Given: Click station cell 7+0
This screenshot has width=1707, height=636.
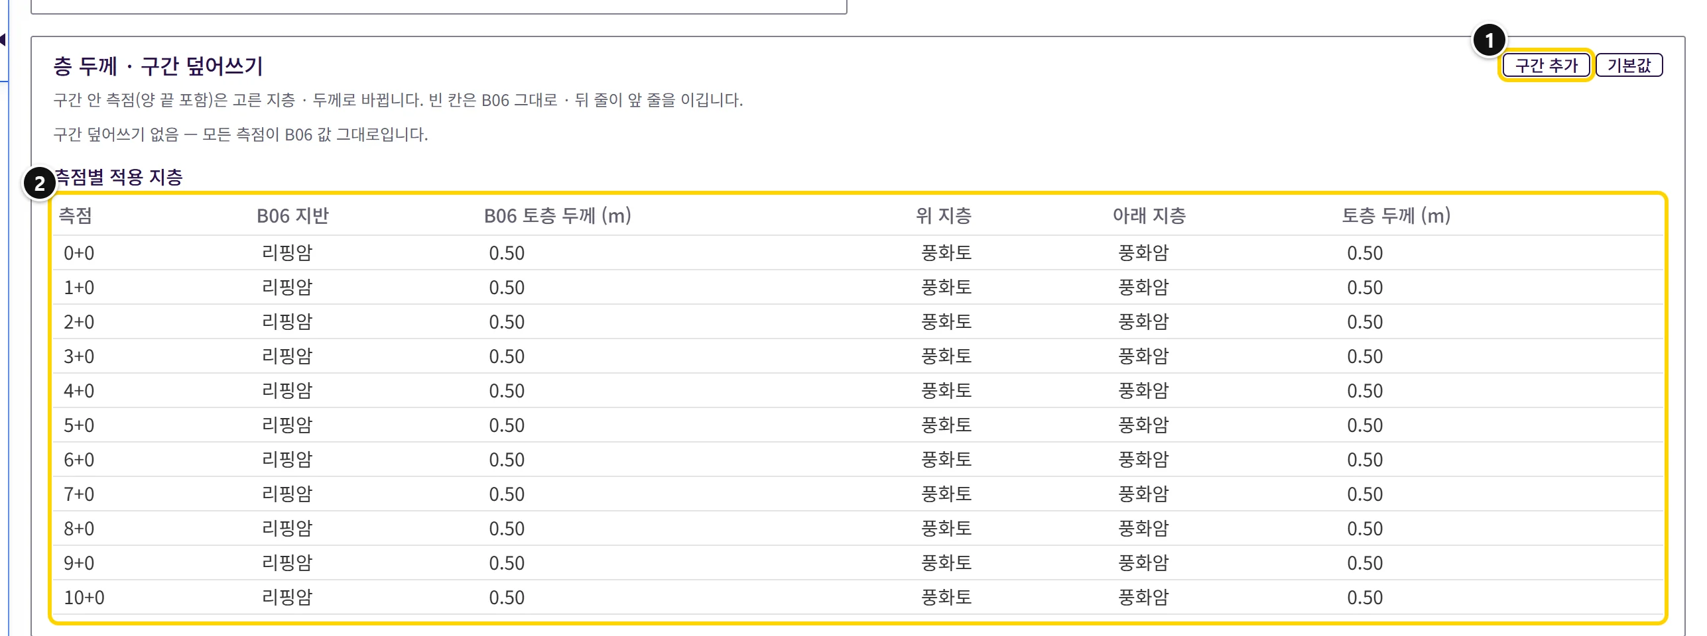Looking at the screenshot, I should (79, 494).
